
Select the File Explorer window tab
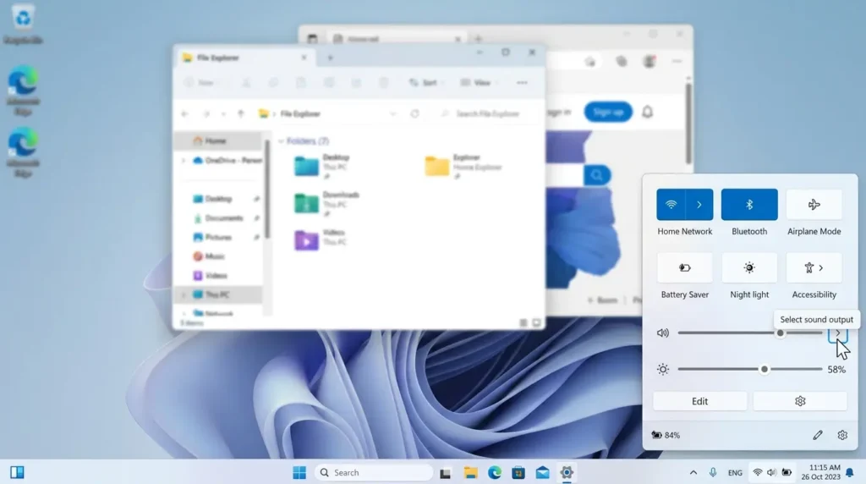(x=246, y=58)
